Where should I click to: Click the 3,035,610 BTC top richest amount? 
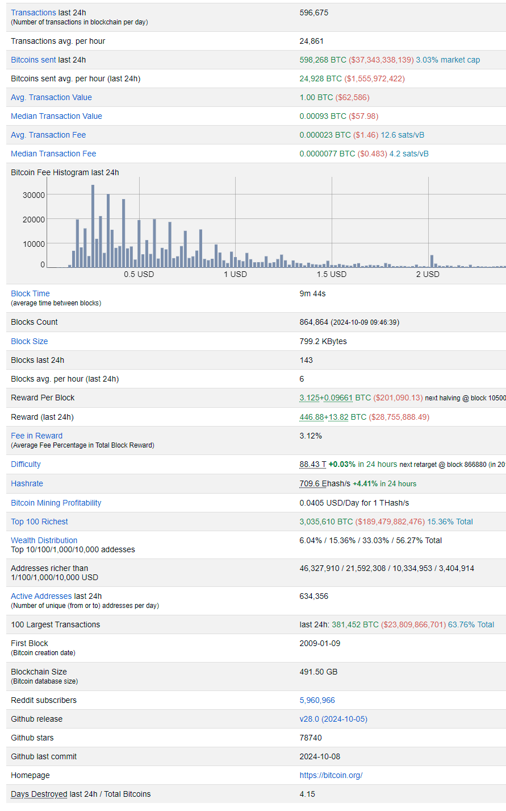[x=326, y=522]
